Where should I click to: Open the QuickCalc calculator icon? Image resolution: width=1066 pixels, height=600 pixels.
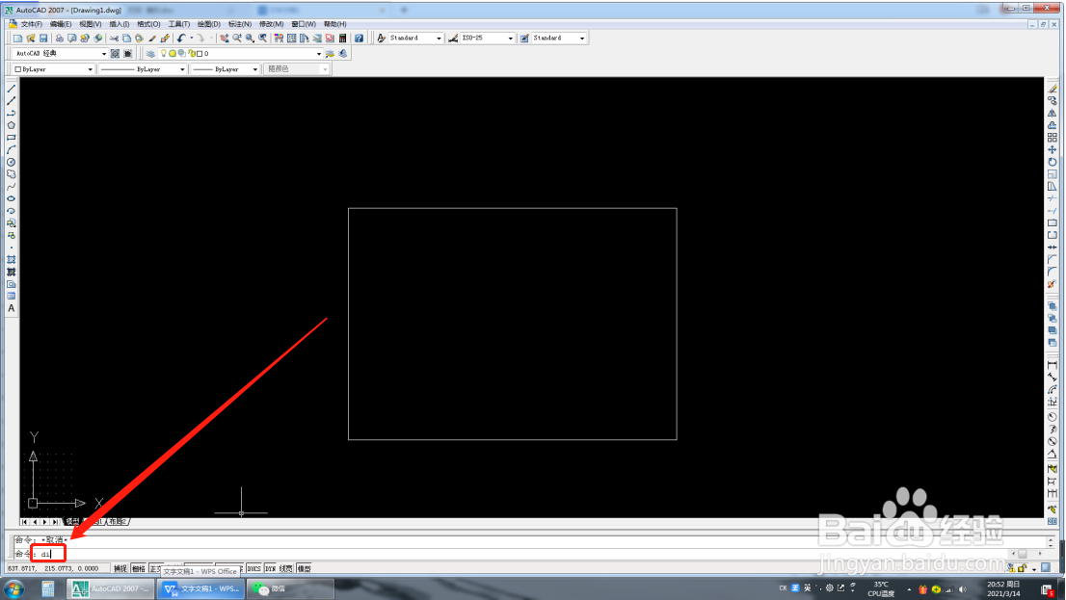(x=343, y=39)
